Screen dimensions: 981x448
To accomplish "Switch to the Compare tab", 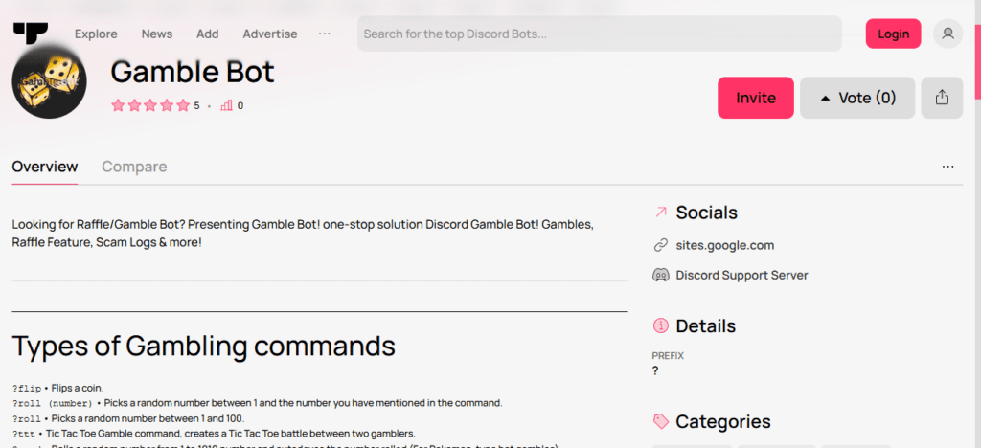I will [x=134, y=167].
